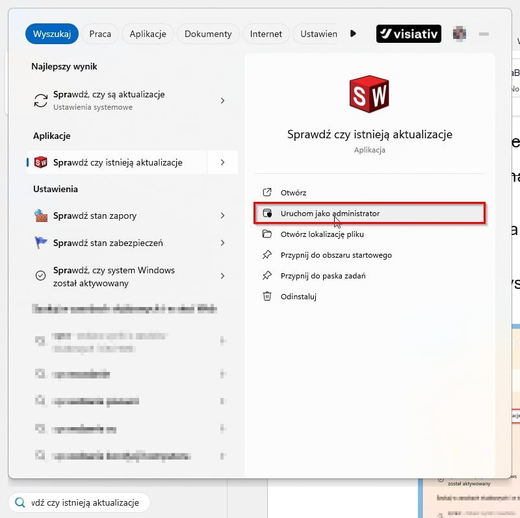Image resolution: width=520 pixels, height=518 pixels.
Task: Click the pin icon for taskbar pinning
Action: (x=267, y=276)
